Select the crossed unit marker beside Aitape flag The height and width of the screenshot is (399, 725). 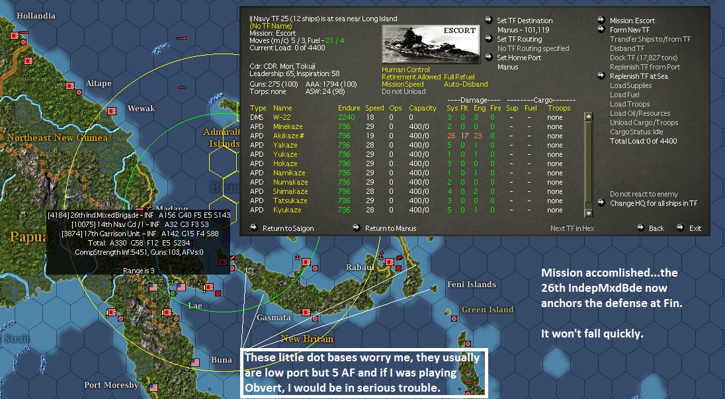point(79,92)
